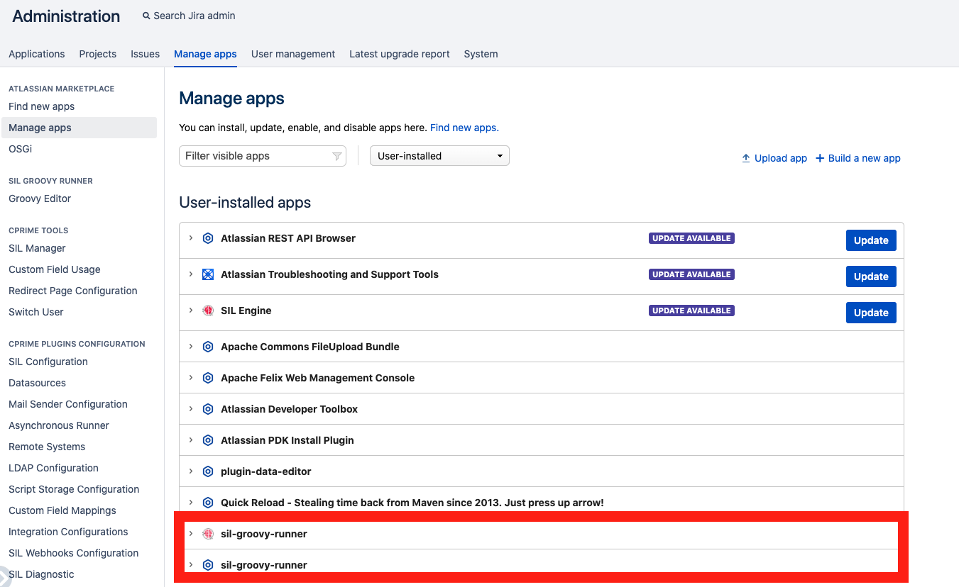Click the red SIL Engine app icon
This screenshot has width=959, height=587.
coord(208,311)
